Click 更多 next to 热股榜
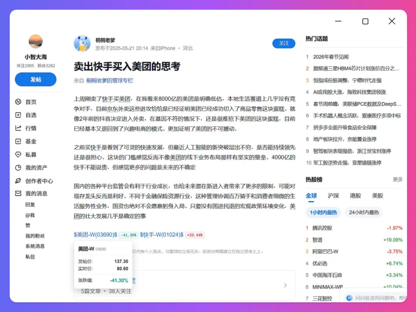This screenshot has width=416, height=312. (398, 179)
